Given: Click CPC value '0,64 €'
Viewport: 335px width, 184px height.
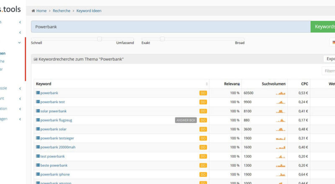Looking at the screenshot, I should [x=303, y=174].
